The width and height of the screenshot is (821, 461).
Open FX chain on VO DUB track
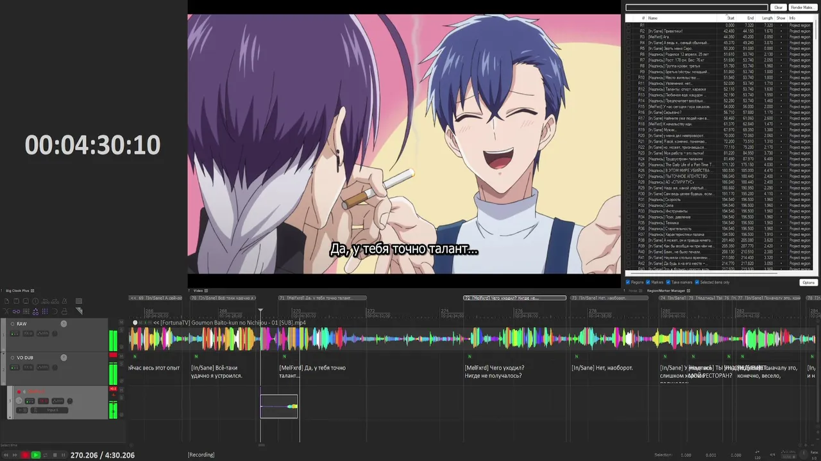click(x=28, y=368)
